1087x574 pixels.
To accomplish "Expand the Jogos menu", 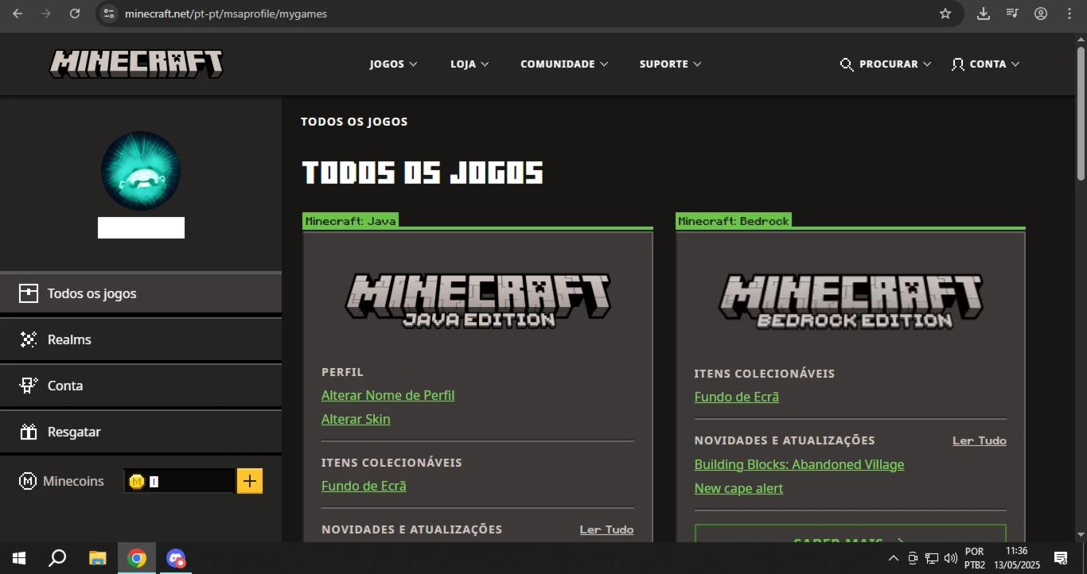I will pyautogui.click(x=393, y=64).
